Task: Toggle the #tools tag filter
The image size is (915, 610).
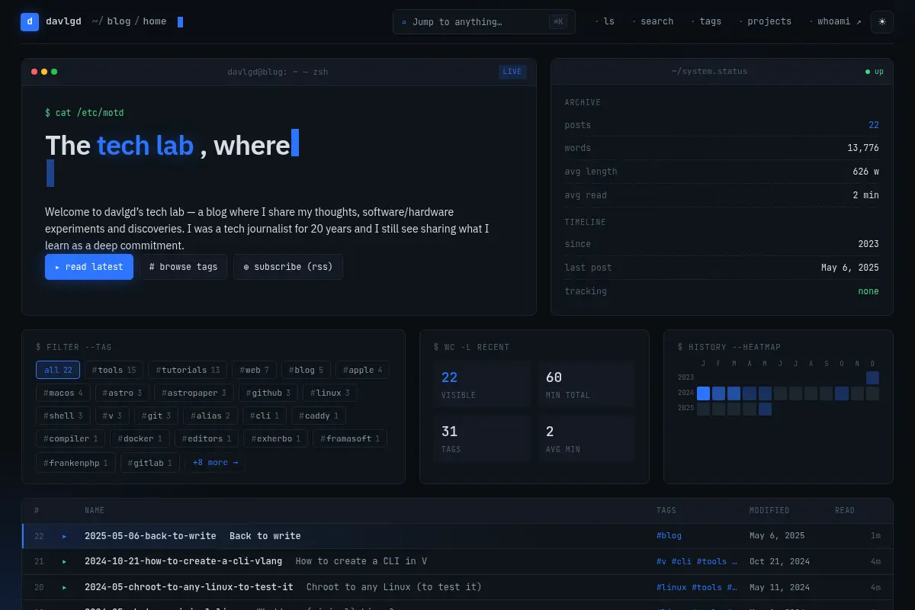Action: [114, 370]
